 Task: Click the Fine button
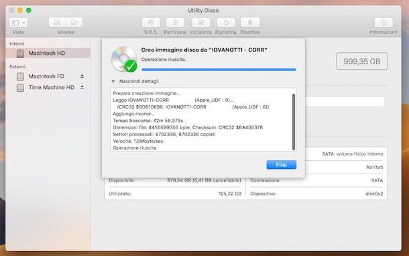tap(281, 165)
